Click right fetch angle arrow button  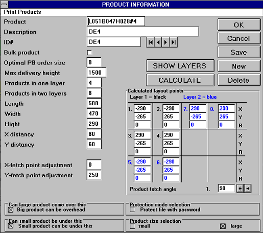click(248, 189)
